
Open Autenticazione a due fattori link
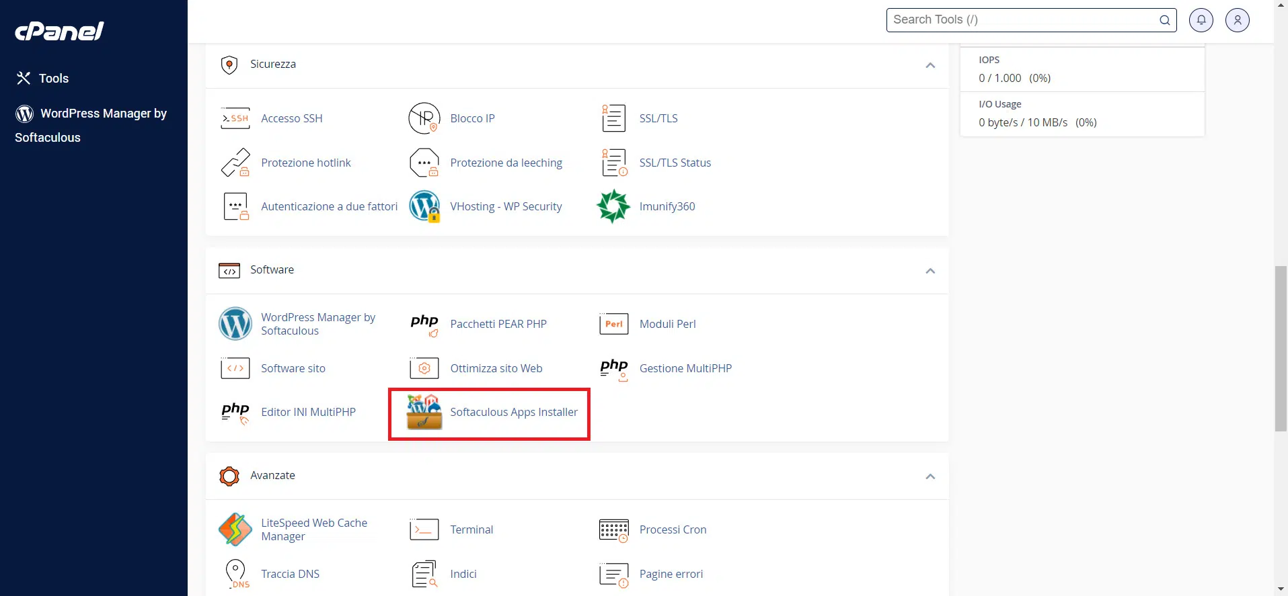[330, 206]
